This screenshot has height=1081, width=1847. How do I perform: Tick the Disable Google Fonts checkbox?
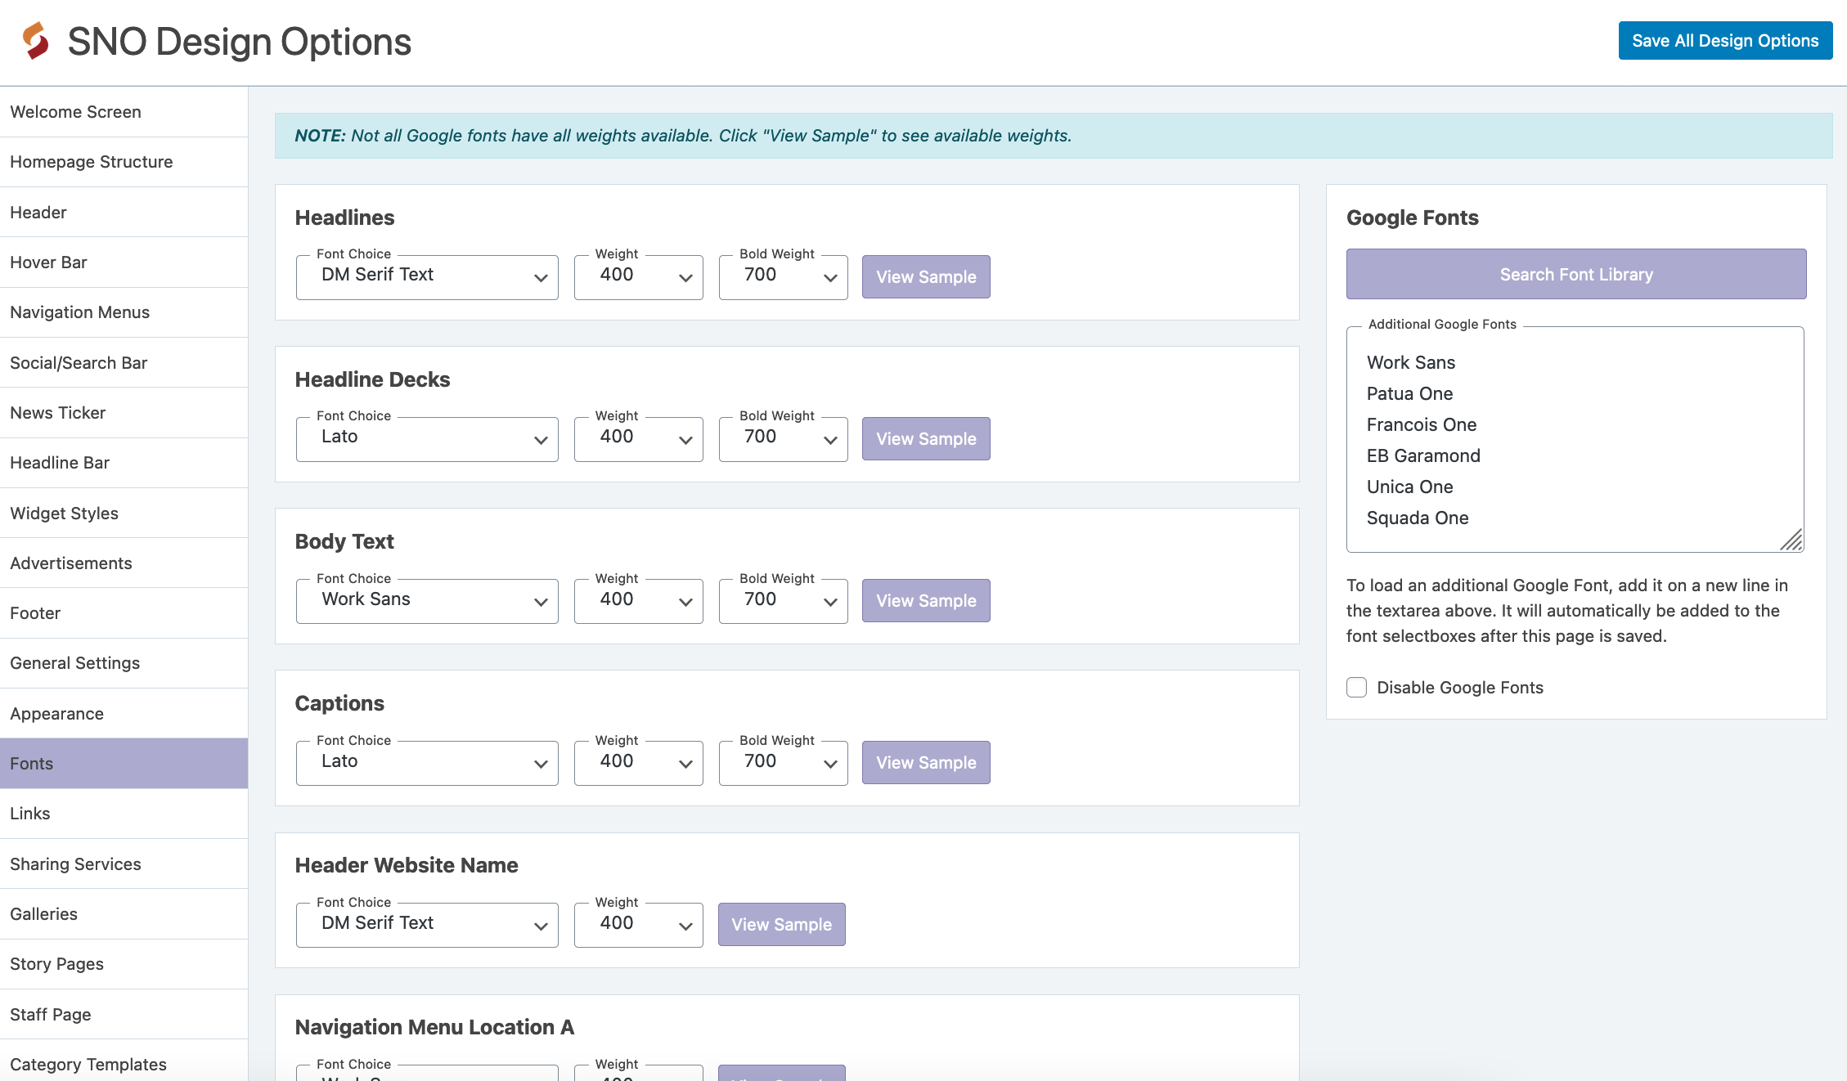point(1357,687)
